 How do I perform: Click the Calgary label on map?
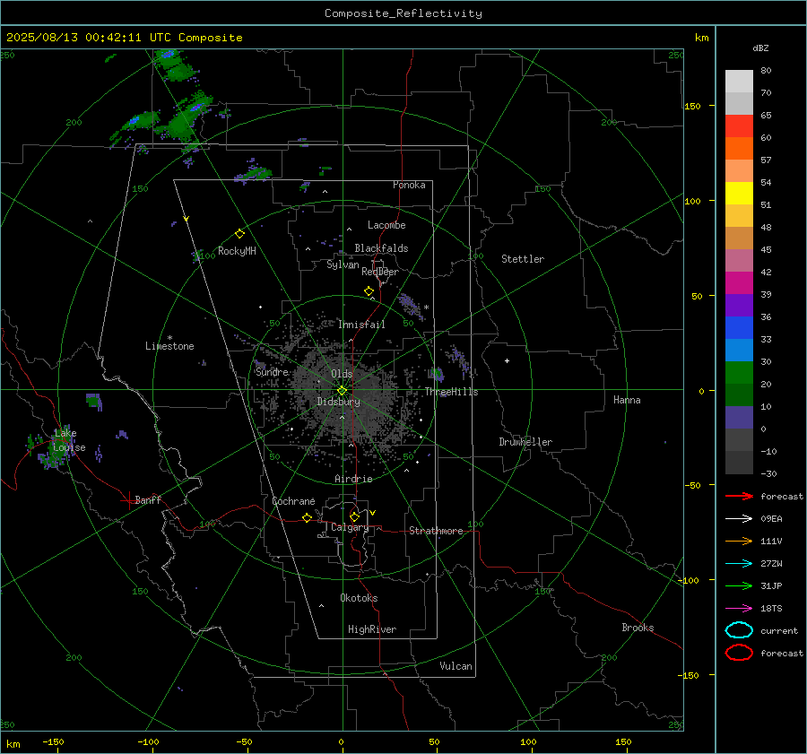[350, 527]
